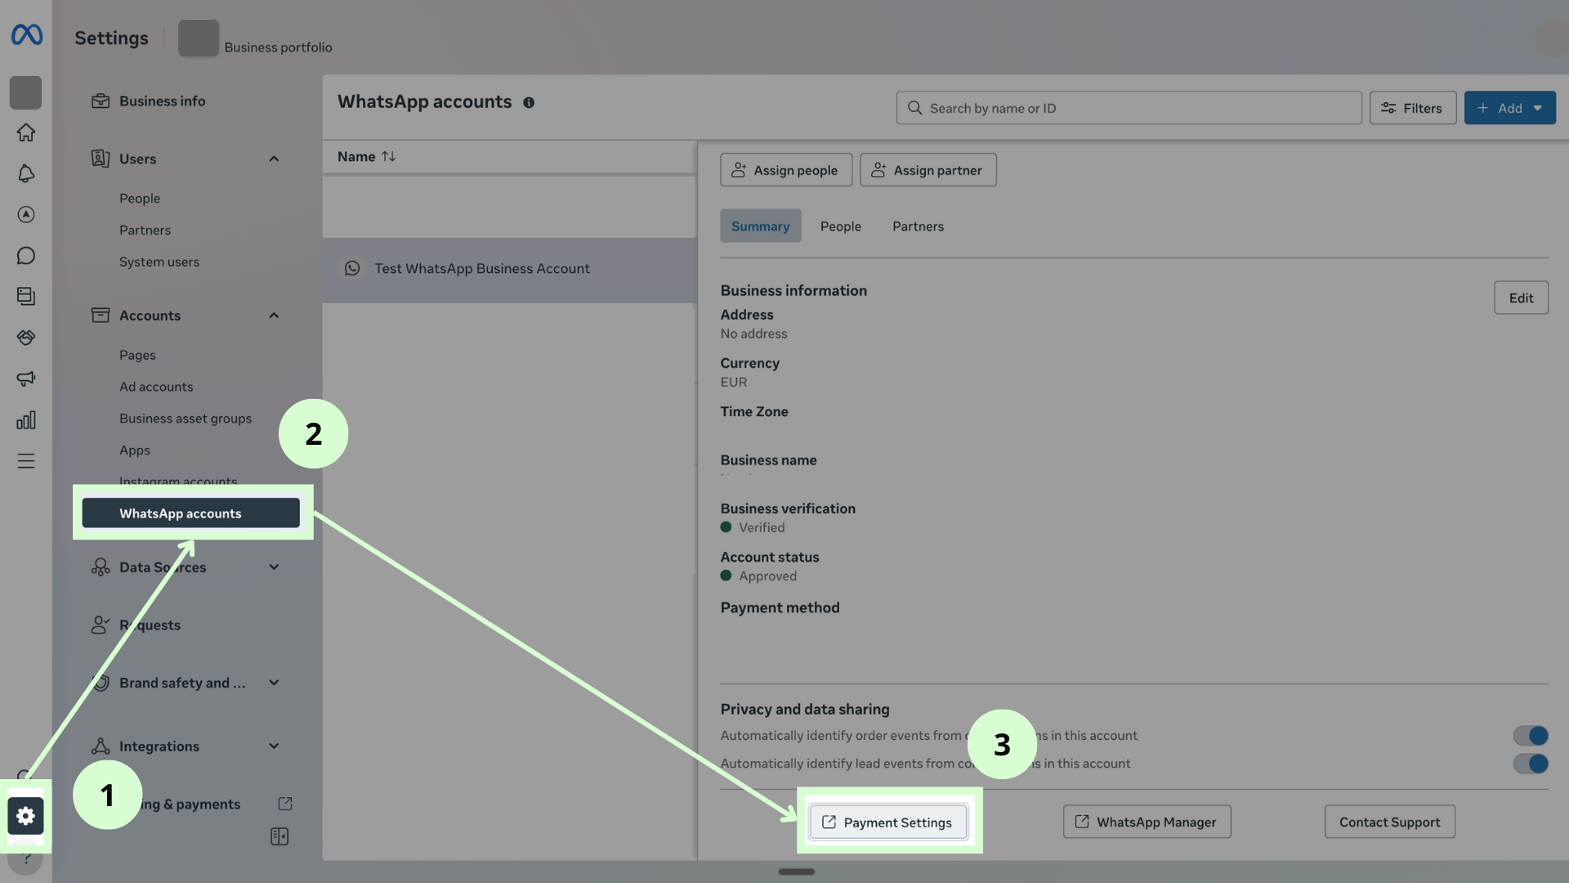The width and height of the screenshot is (1569, 883).
Task: Expand the Integrations section
Action: 274,746
